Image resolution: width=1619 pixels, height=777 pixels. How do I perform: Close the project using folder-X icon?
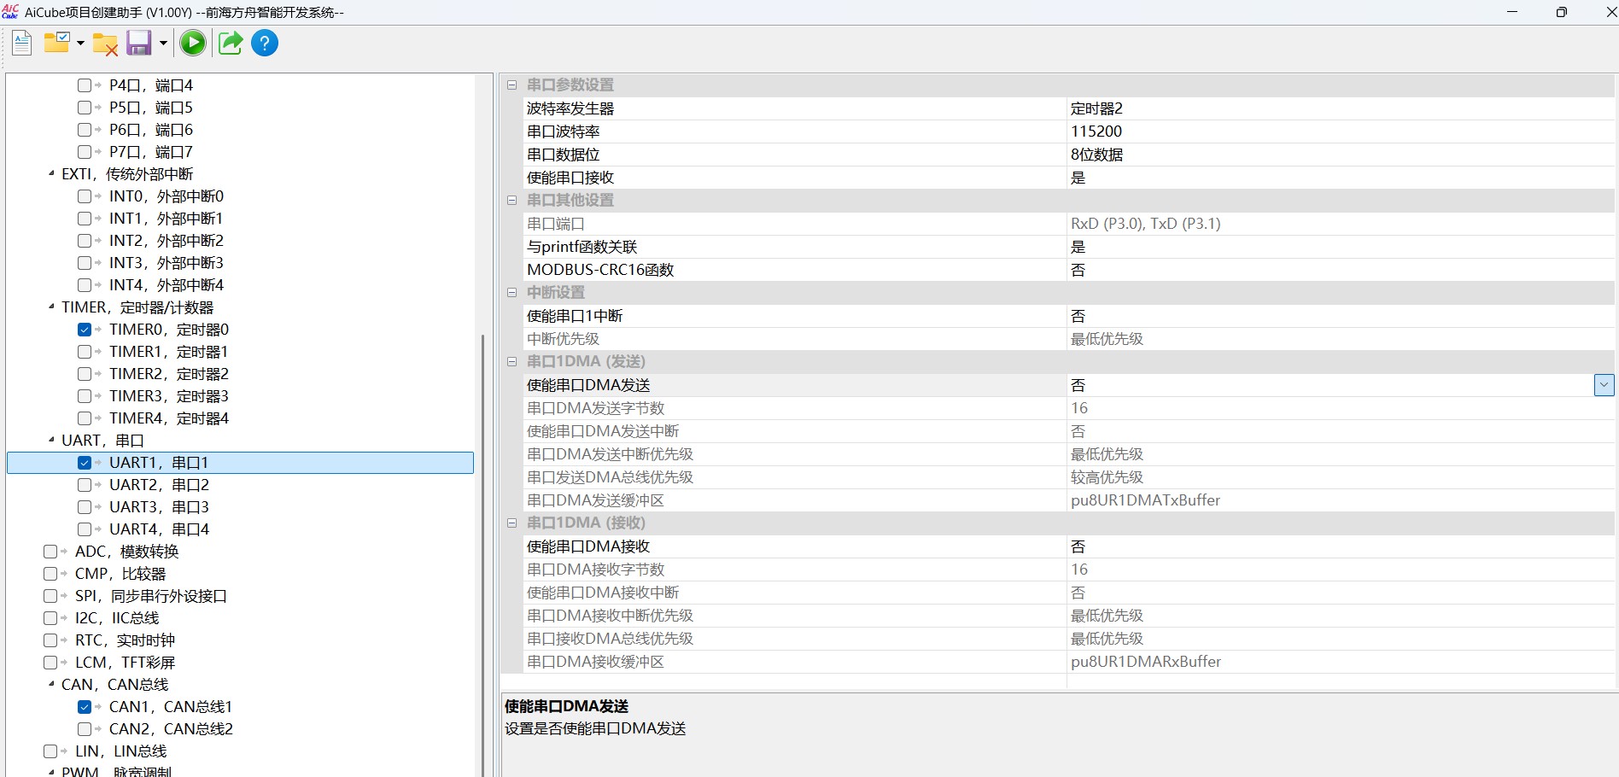click(x=104, y=44)
